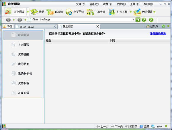The width and height of the screenshot is (172, 130).
Task: Open the 帮助(H) menu
Action: [x=148, y=4]
